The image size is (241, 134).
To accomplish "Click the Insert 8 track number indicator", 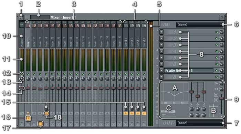I will 71,26.
